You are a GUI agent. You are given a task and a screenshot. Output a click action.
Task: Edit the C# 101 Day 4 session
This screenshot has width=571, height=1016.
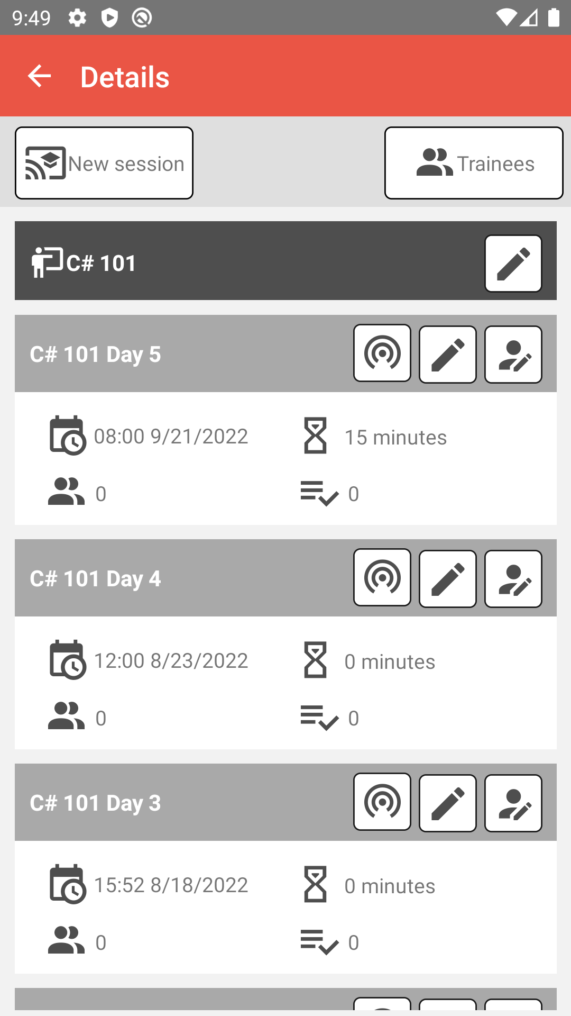pos(448,579)
